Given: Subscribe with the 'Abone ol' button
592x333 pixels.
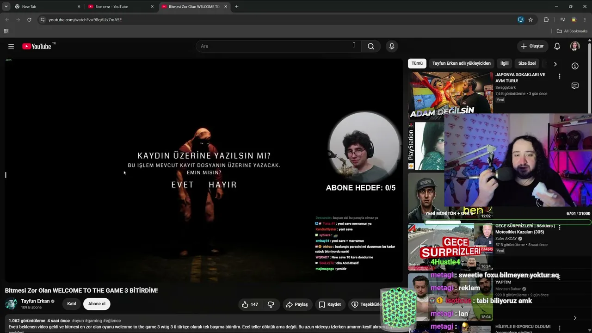Looking at the screenshot, I should point(97,304).
